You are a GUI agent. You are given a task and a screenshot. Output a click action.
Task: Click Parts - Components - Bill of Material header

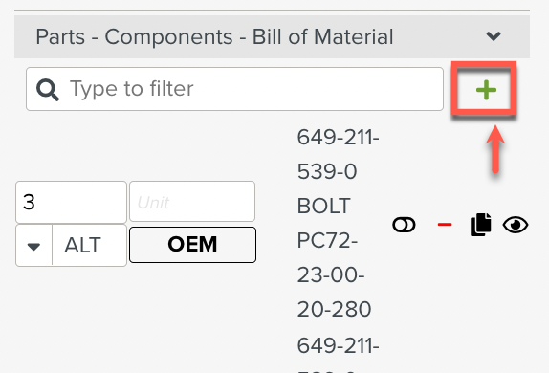coord(214,36)
